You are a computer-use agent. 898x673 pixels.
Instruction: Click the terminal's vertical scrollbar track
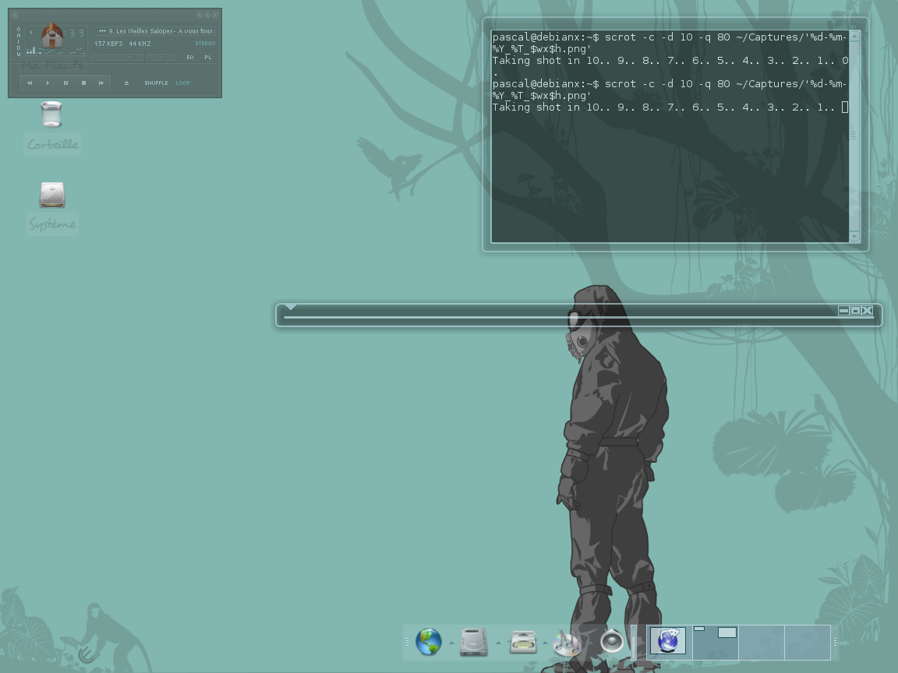click(x=854, y=136)
